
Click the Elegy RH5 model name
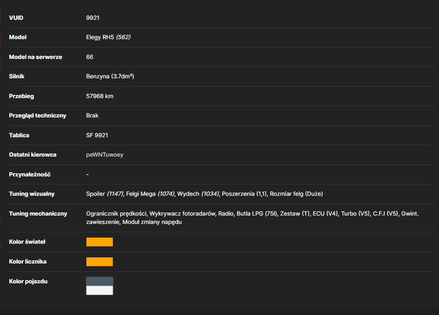[x=100, y=37]
